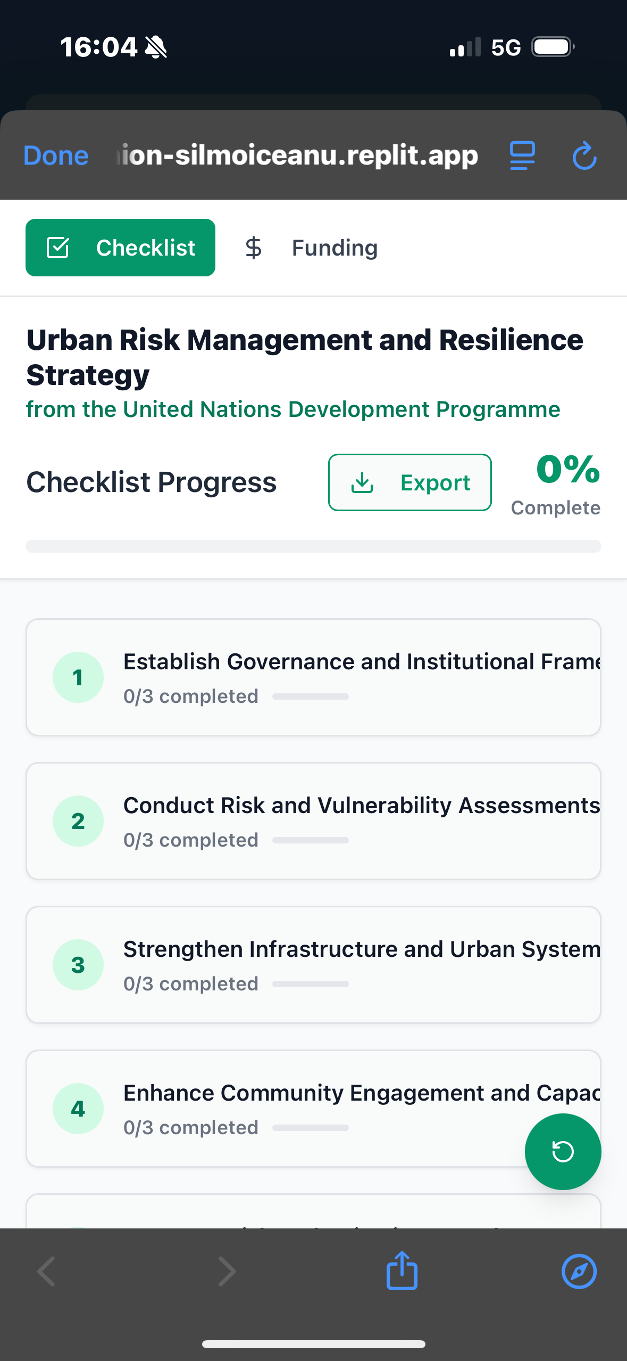Open the share sheet icon

402,1270
